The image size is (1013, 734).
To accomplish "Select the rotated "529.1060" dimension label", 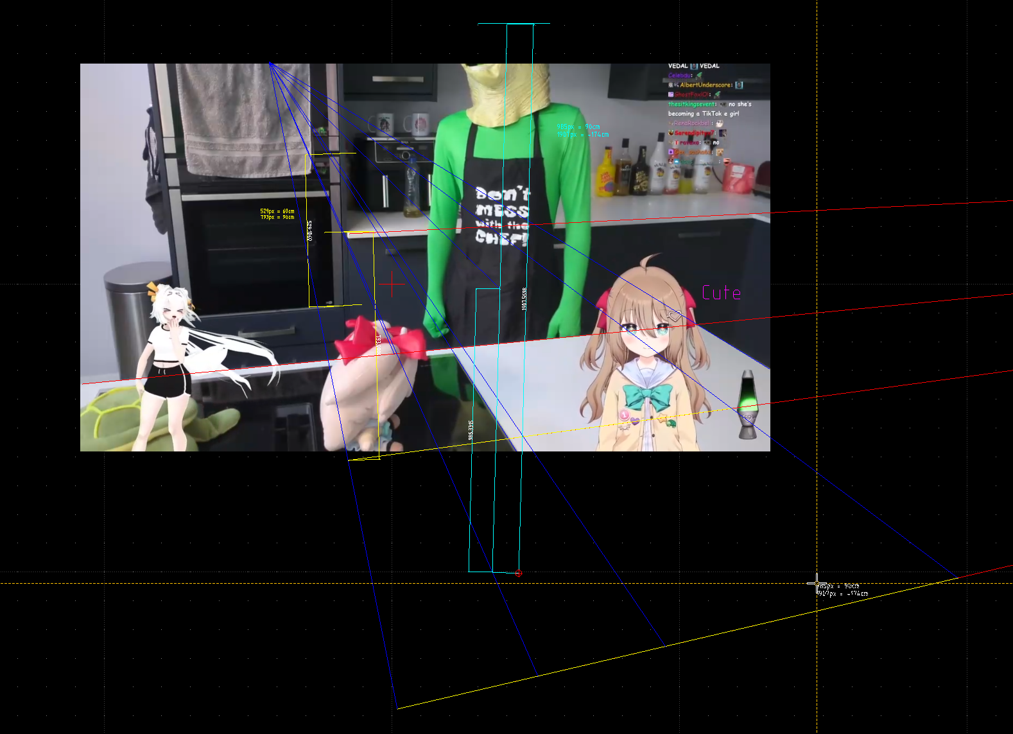I will 309,231.
